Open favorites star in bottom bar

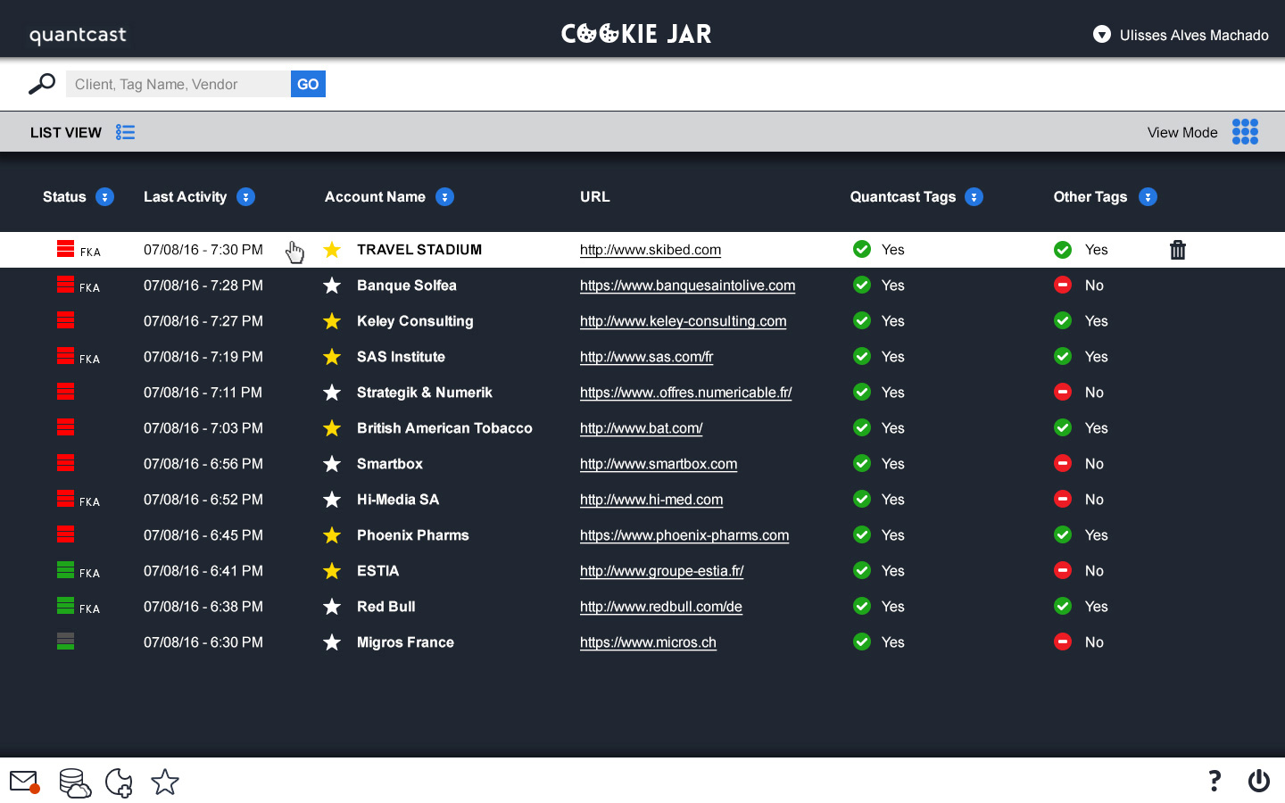point(165,782)
